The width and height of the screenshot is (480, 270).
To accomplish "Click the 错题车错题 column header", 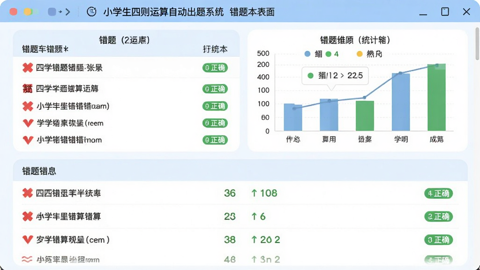I will click(45, 49).
